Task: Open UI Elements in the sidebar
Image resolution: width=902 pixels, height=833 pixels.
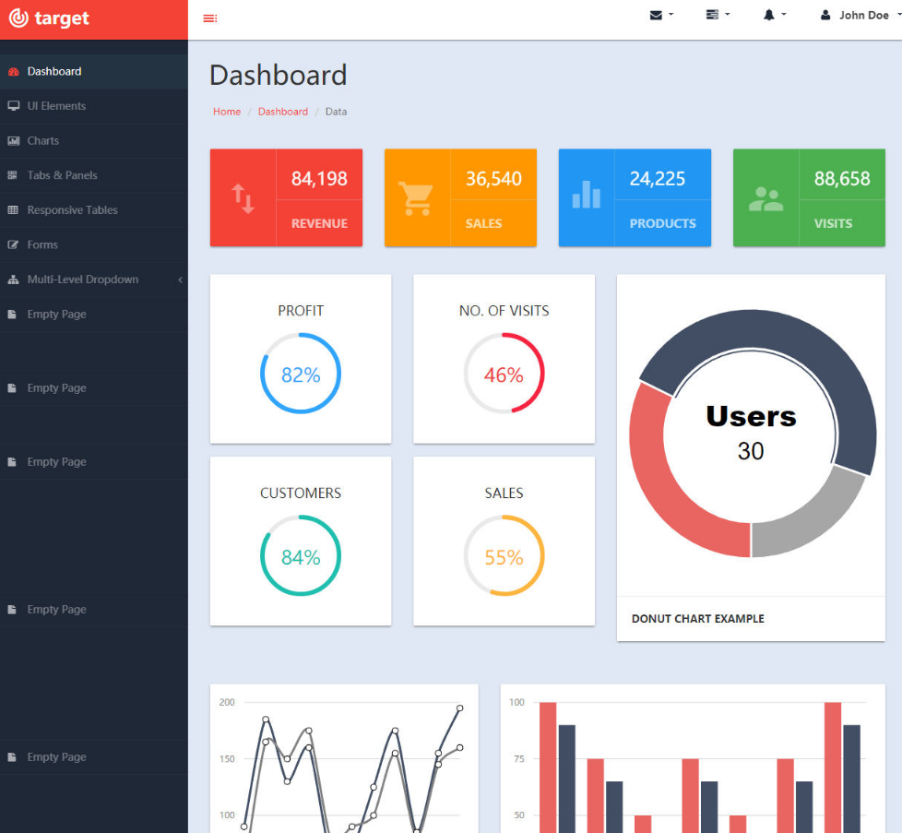Action: tap(56, 106)
